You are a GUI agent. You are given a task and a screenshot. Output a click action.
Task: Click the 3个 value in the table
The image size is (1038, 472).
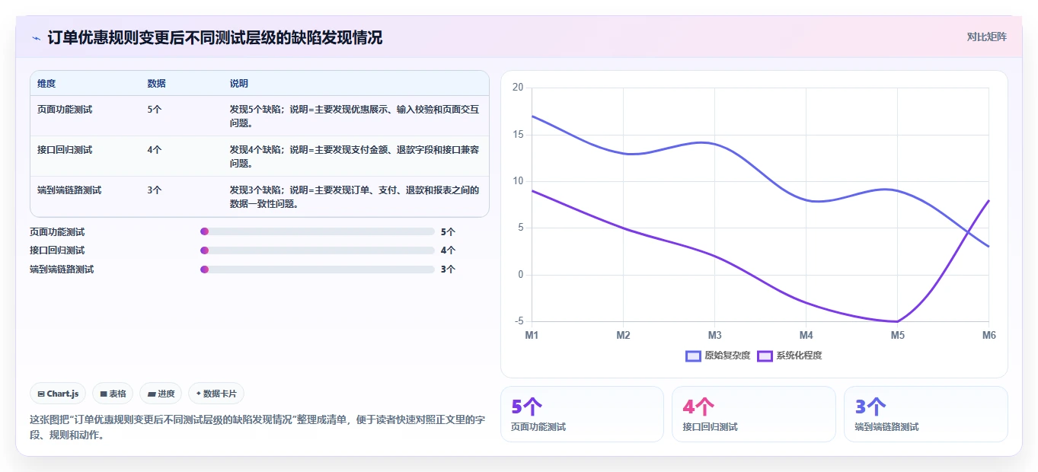(155, 190)
